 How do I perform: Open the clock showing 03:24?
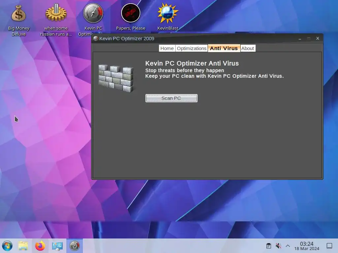307,246
